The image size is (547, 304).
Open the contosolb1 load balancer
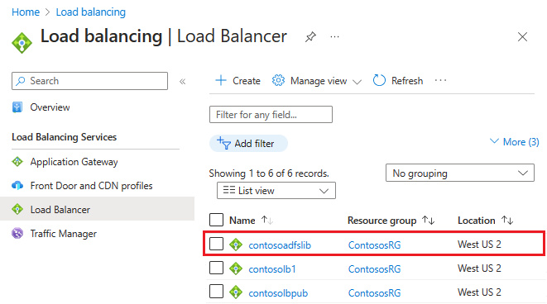[272, 269]
